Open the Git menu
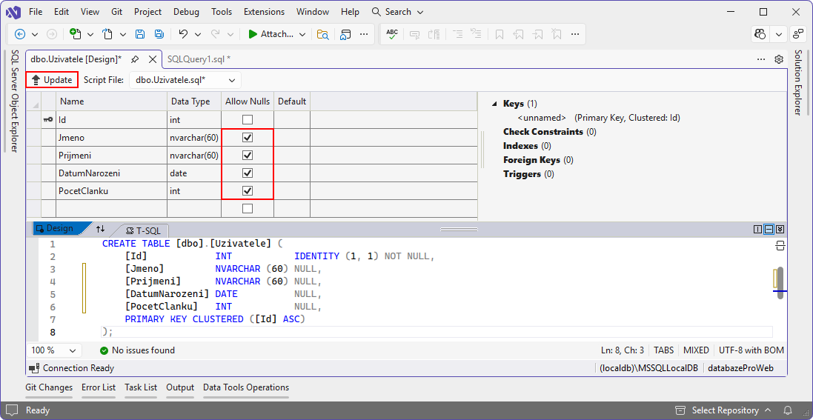This screenshot has width=813, height=420. 116,11
